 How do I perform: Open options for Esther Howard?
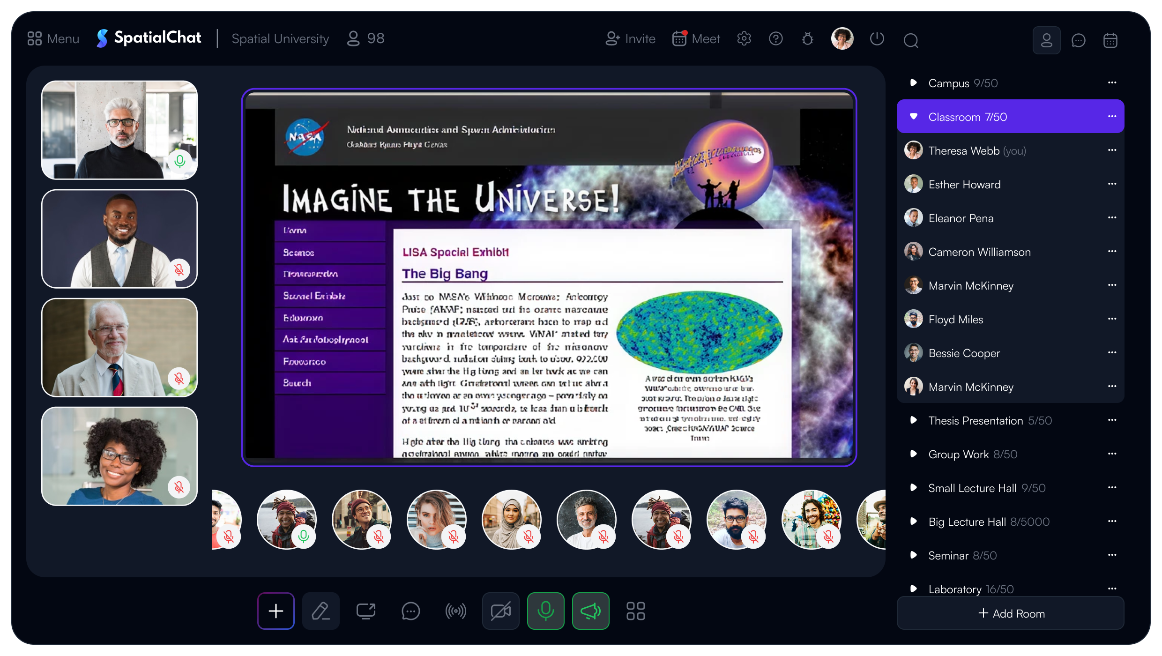pos(1112,184)
